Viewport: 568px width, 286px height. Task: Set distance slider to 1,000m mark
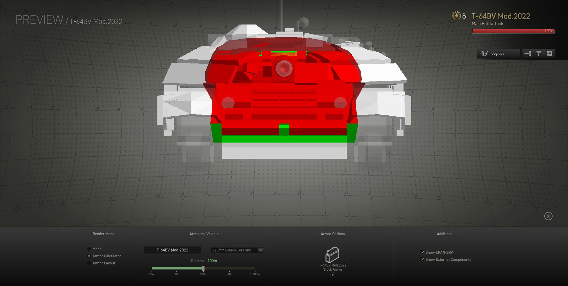[255, 268]
